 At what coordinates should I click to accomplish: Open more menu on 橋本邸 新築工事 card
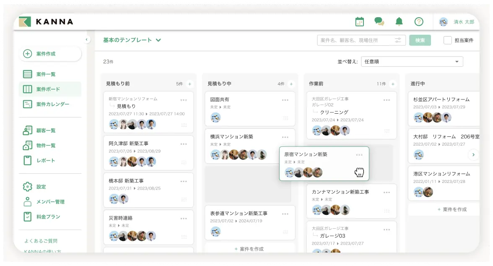(x=184, y=182)
